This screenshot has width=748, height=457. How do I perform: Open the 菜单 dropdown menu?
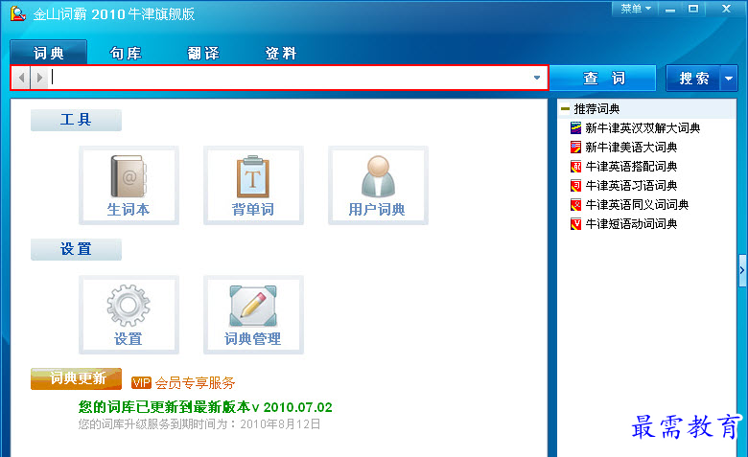(636, 9)
